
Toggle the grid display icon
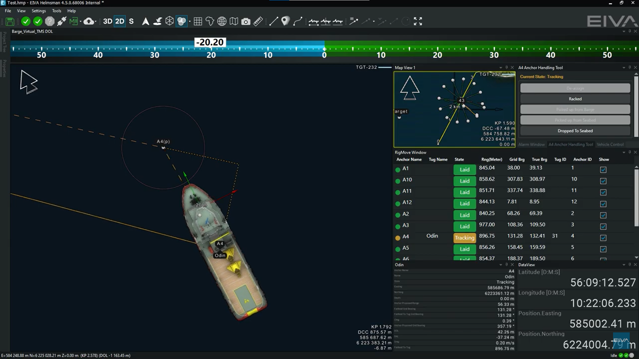click(198, 21)
